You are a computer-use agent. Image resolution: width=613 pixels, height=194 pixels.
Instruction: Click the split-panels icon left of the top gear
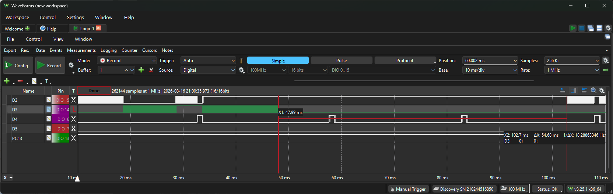[x=599, y=28]
